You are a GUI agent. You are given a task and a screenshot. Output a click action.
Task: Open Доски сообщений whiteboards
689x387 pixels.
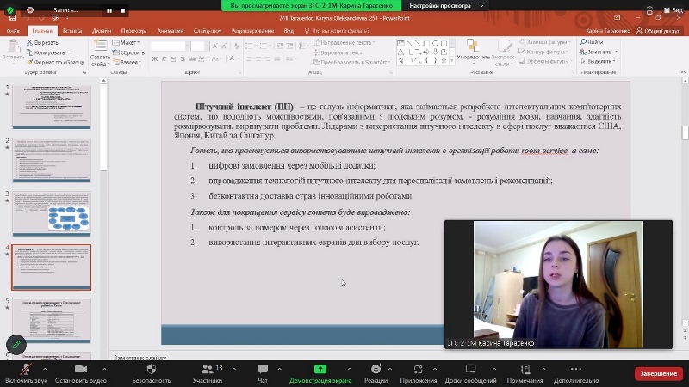click(470, 373)
